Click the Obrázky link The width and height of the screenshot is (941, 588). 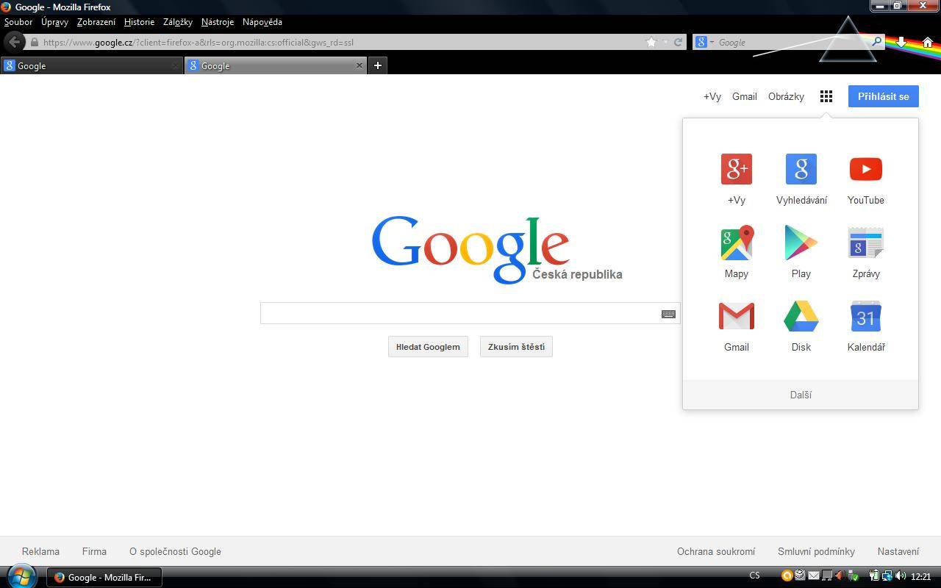(786, 96)
